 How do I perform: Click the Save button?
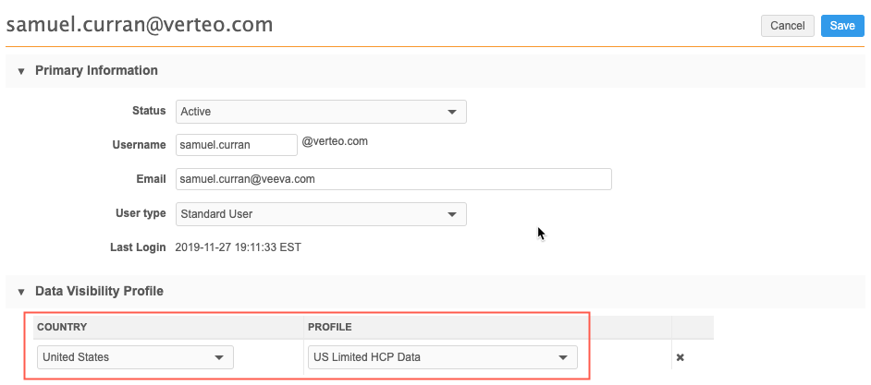[x=842, y=26]
